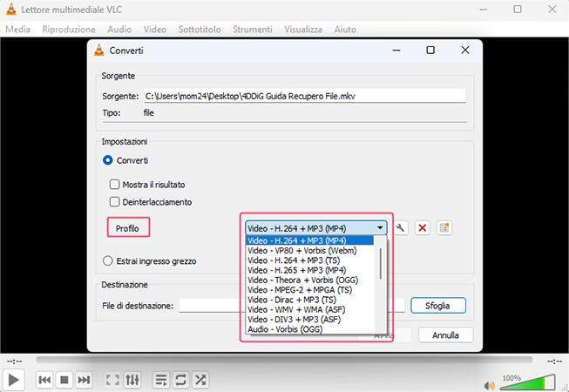Click the Annulla cancel button

point(445,335)
